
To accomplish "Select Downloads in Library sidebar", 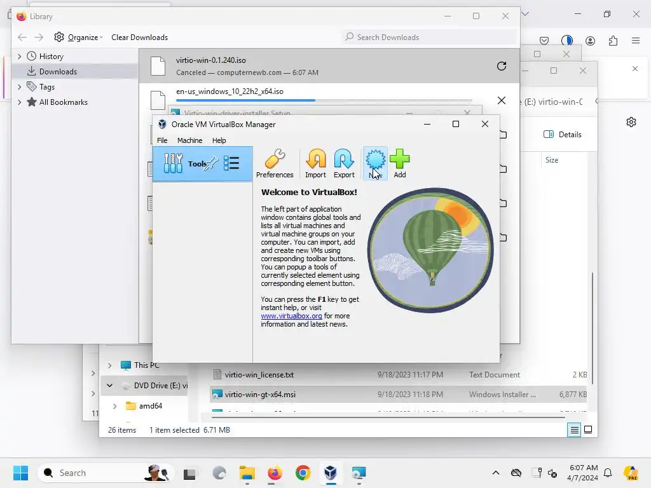I will click(75, 71).
